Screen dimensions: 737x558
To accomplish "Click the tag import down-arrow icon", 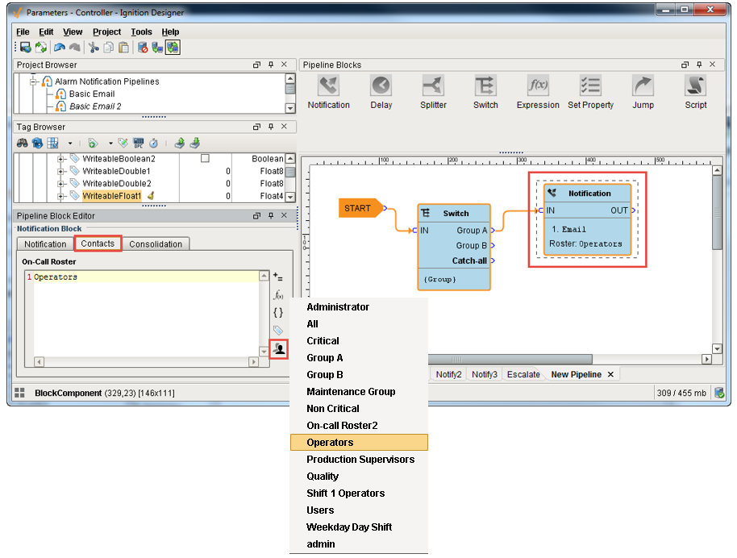I will coord(194,143).
